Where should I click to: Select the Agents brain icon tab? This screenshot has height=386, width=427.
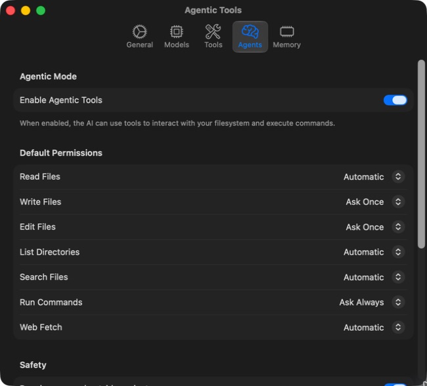250,32
